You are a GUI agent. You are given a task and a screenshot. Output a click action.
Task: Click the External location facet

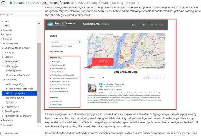click(x=57, y=105)
